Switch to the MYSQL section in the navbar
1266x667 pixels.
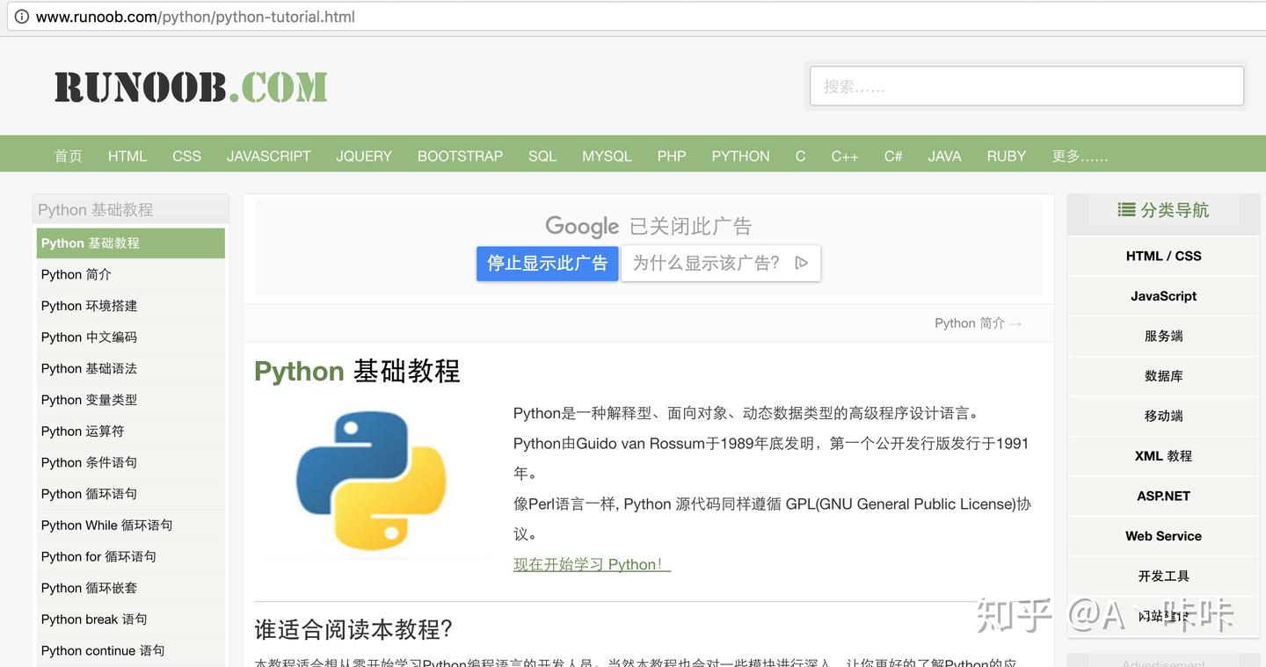[607, 156]
